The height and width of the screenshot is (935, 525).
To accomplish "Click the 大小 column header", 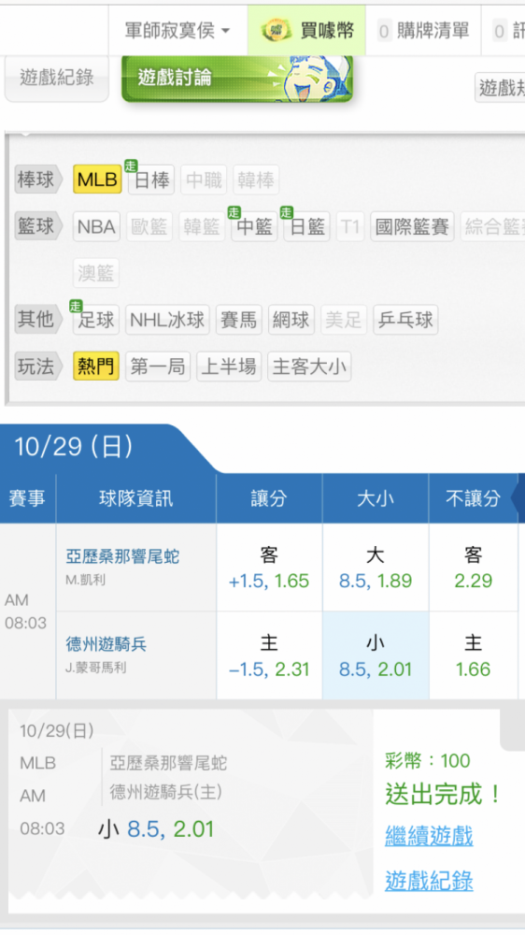I will point(376,498).
